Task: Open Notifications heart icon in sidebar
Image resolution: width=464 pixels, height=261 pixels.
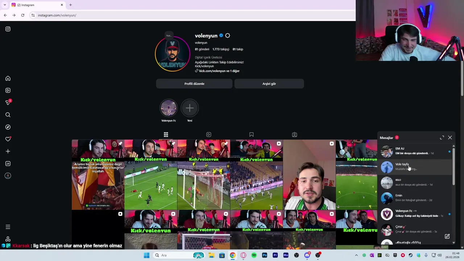Action: [8, 139]
